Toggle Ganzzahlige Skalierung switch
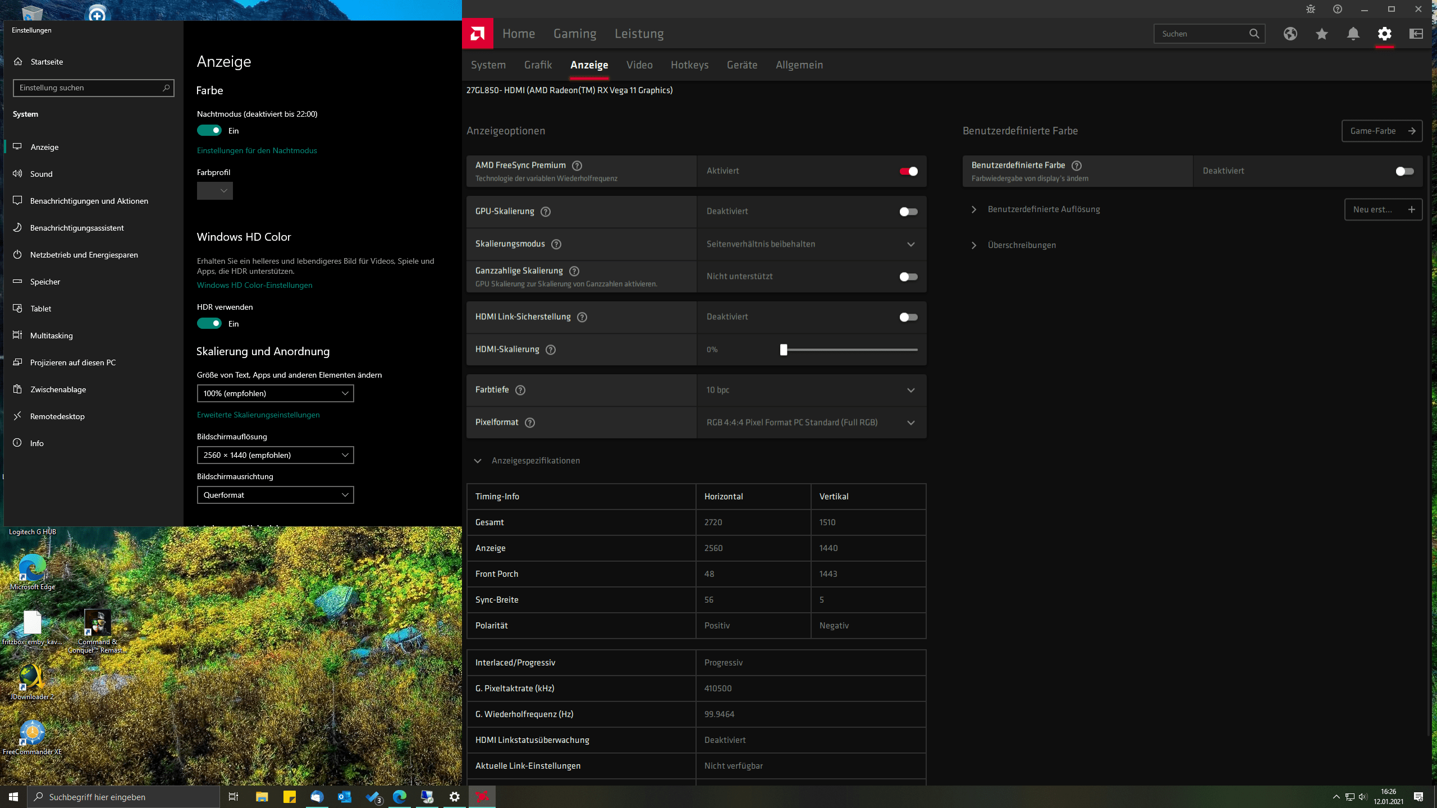Viewport: 1437px width, 808px height. pyautogui.click(x=908, y=277)
